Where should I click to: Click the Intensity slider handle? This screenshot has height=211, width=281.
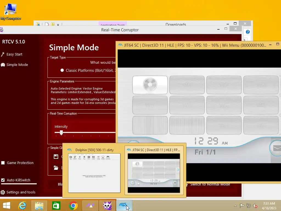(61, 133)
